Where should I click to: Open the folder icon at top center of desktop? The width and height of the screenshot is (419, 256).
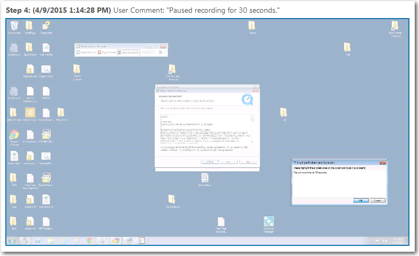pos(252,26)
